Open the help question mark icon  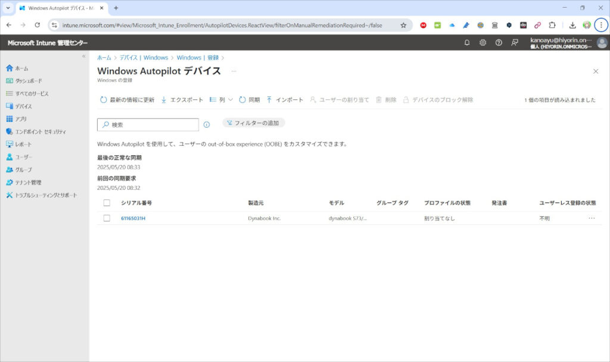[499, 43]
